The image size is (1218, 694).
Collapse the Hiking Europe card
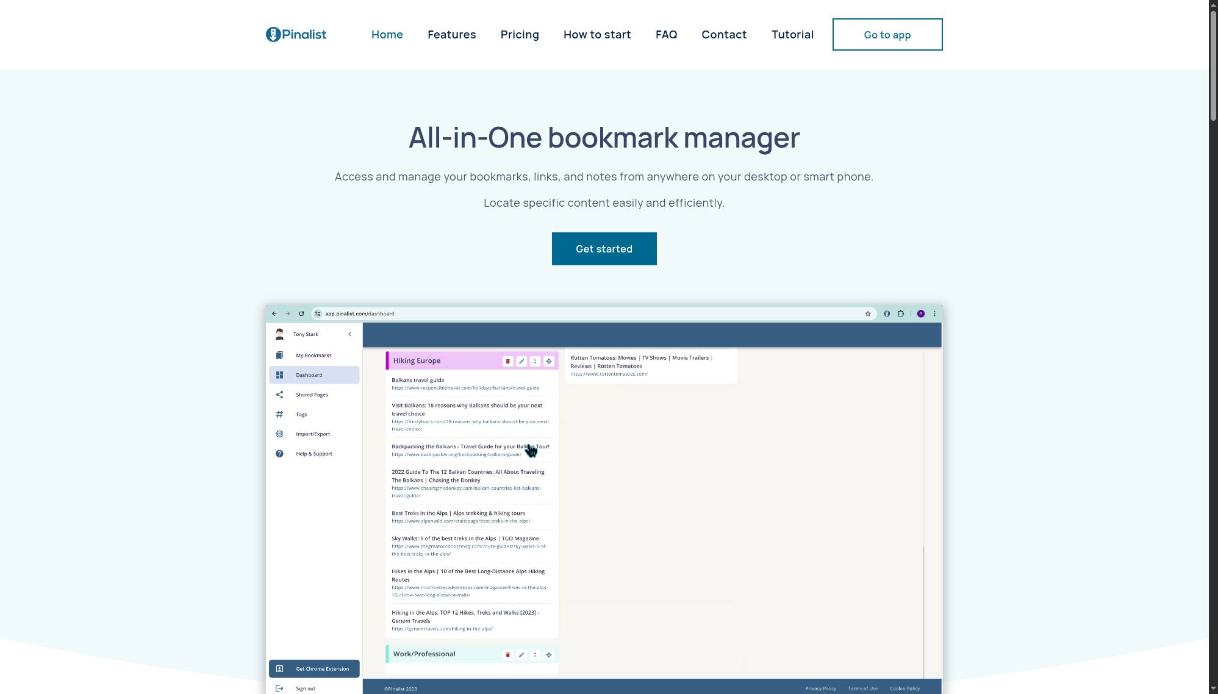(x=535, y=361)
